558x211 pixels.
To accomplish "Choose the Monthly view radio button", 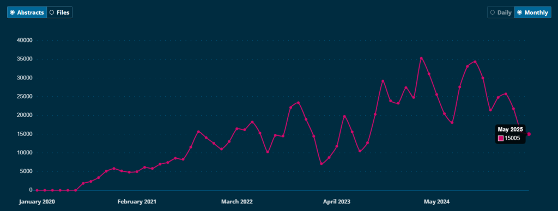I will coord(532,13).
